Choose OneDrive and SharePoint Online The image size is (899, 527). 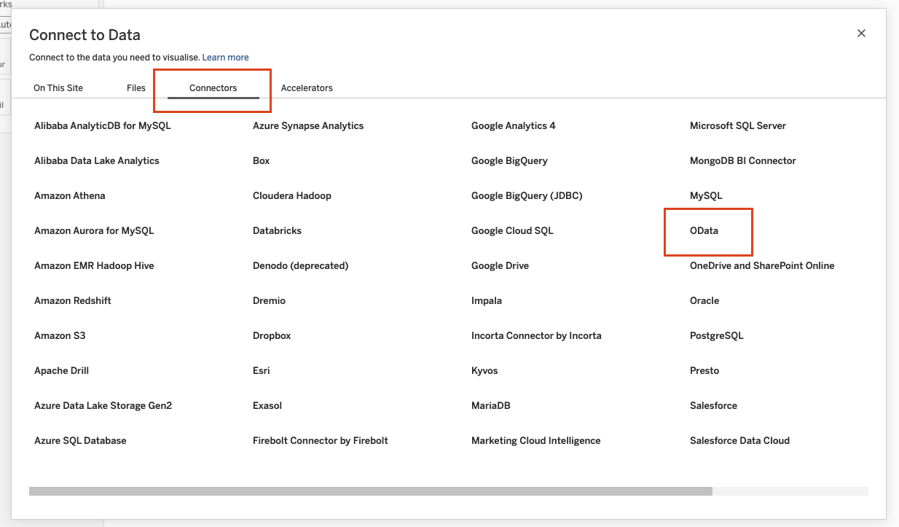761,266
